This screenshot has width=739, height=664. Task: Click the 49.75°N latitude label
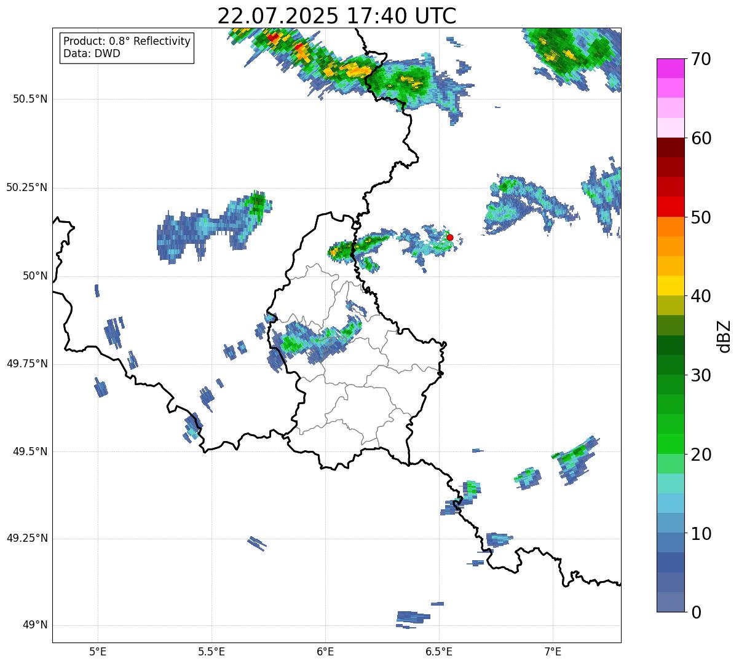coord(27,364)
